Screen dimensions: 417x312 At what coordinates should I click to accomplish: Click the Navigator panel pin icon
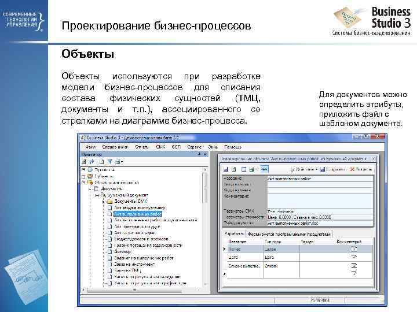tap(199, 154)
